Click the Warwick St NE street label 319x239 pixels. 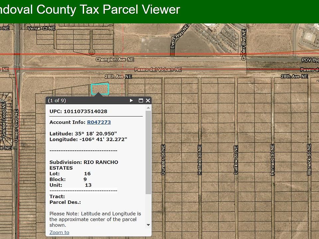pyautogui.click(x=309, y=160)
